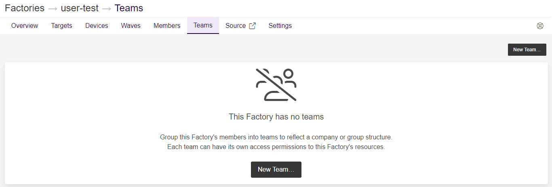Go to the Waves tab

click(x=131, y=26)
